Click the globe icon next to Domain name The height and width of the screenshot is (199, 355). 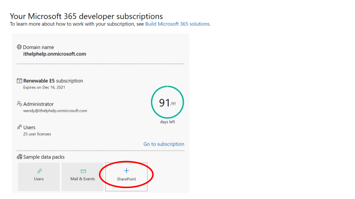tap(19, 47)
